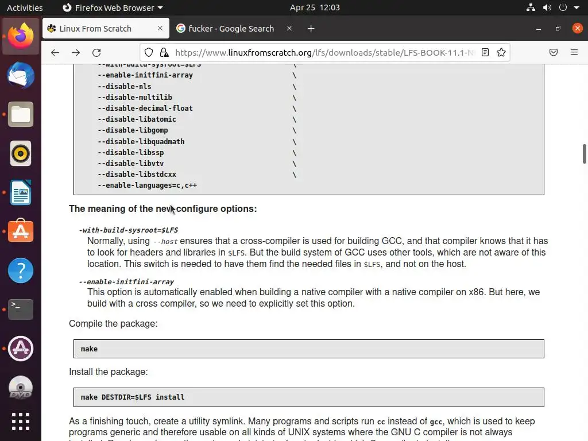Click --disable-libssp option line
This screenshot has height=441, width=588.
point(131,153)
